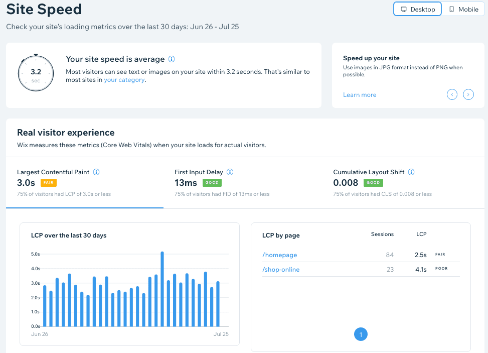The width and height of the screenshot is (488, 353).
Task: Click the speedometer showing 3.2 sec
Action: tap(36, 73)
